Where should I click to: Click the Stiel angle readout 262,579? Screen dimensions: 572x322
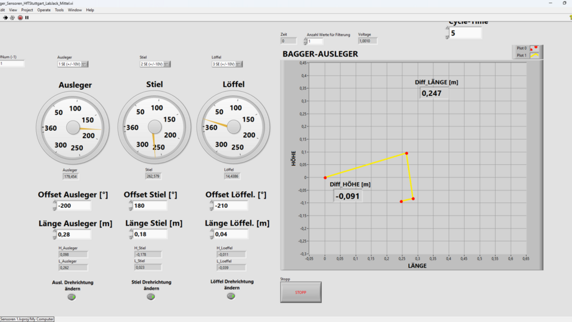pyautogui.click(x=153, y=176)
